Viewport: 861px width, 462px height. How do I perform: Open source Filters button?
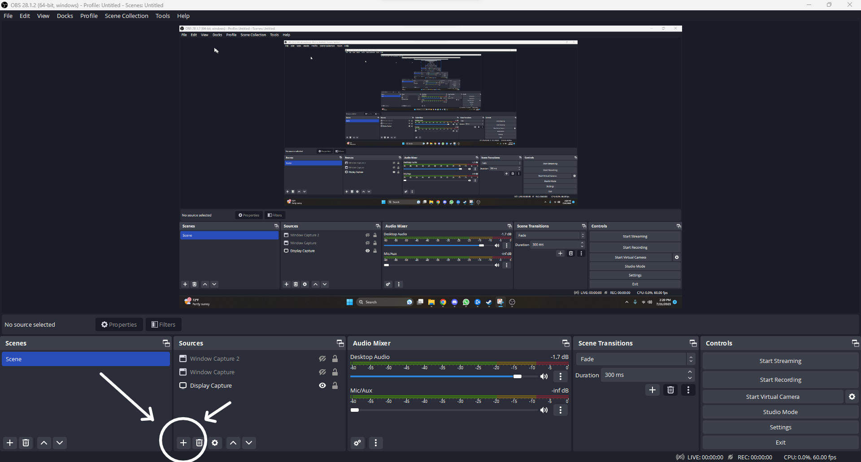click(x=163, y=324)
